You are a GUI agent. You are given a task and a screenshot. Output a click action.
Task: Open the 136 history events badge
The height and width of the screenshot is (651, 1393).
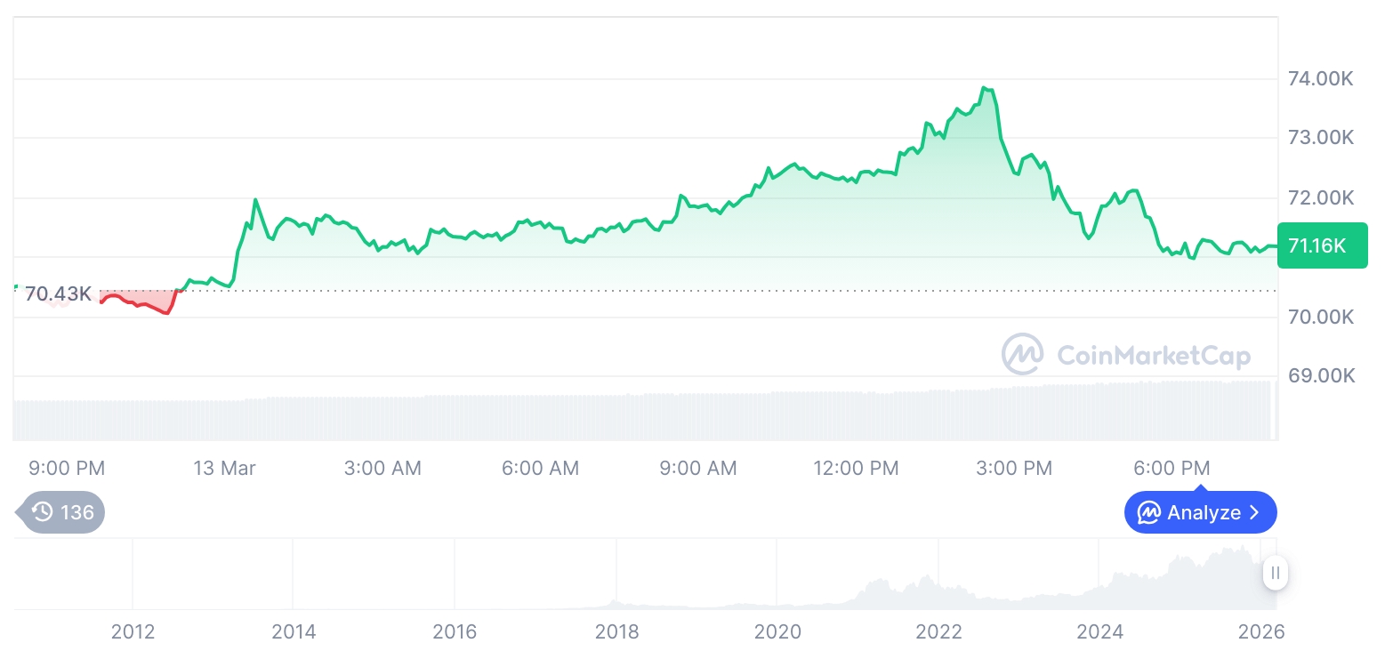coord(62,512)
